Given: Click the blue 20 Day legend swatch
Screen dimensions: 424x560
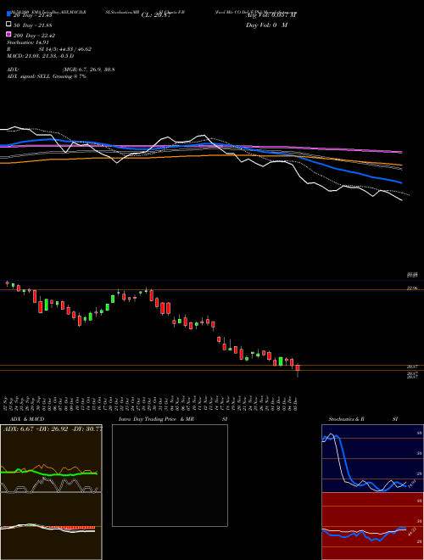Looking at the screenshot, I should tap(8, 14).
